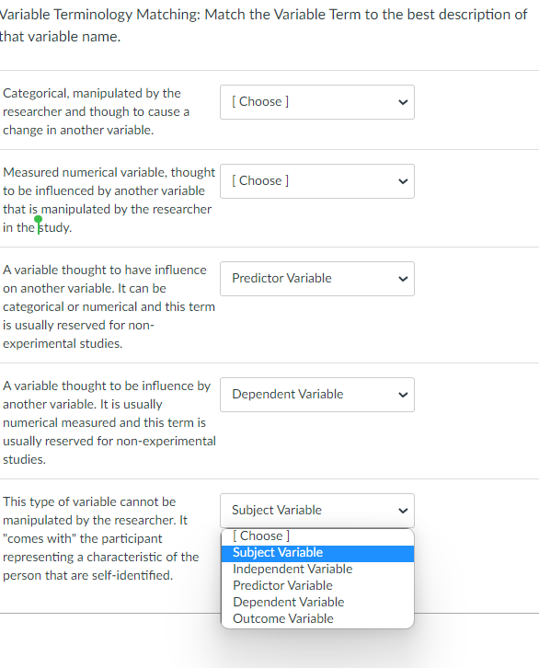This screenshot has height=668, width=539.
Task: Click the chevron on the Predictor Variable box
Action: (403, 279)
